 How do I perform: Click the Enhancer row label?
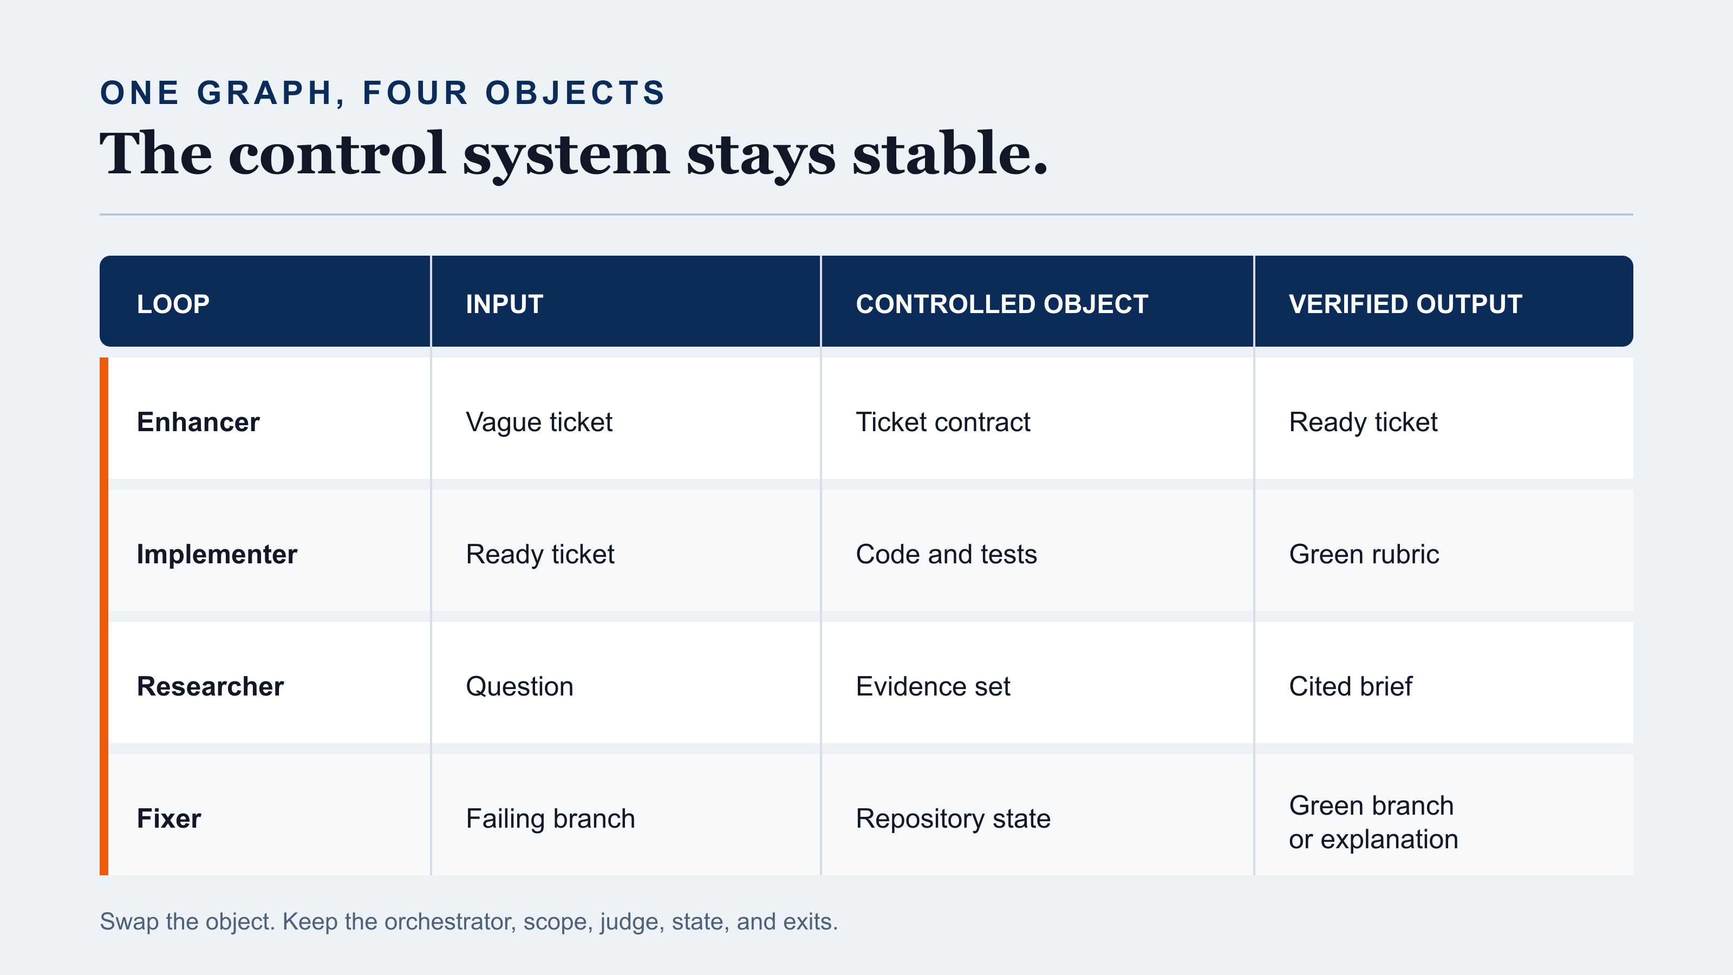tap(198, 422)
